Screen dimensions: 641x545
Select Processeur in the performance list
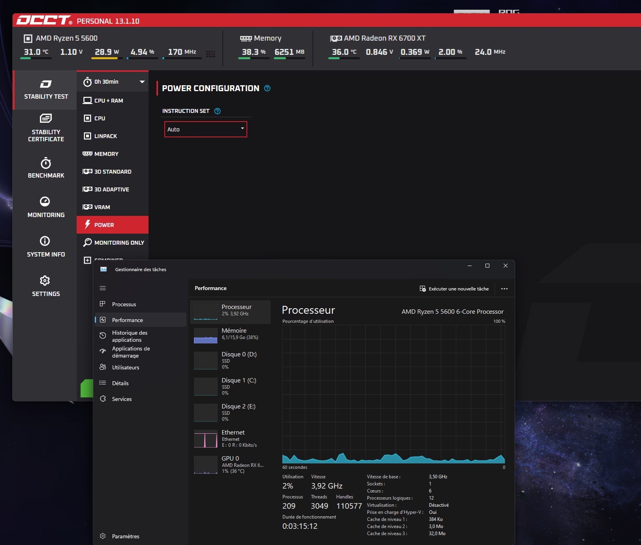(x=230, y=312)
